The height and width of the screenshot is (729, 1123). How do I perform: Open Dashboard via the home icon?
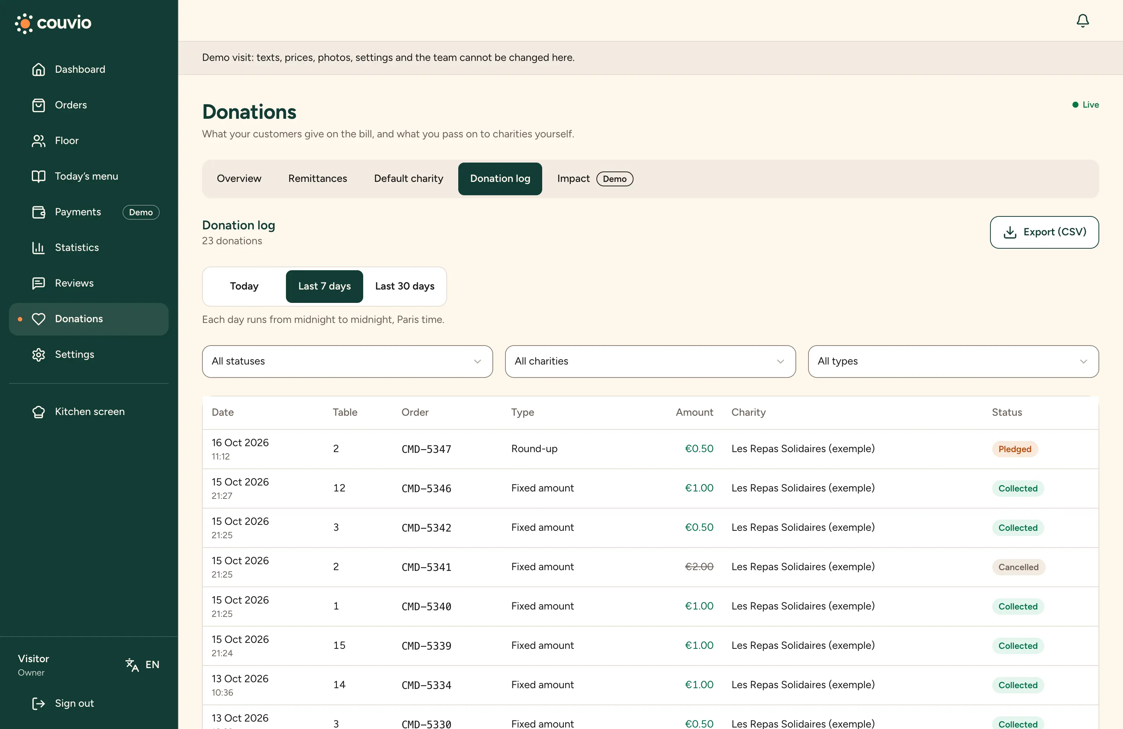39,69
